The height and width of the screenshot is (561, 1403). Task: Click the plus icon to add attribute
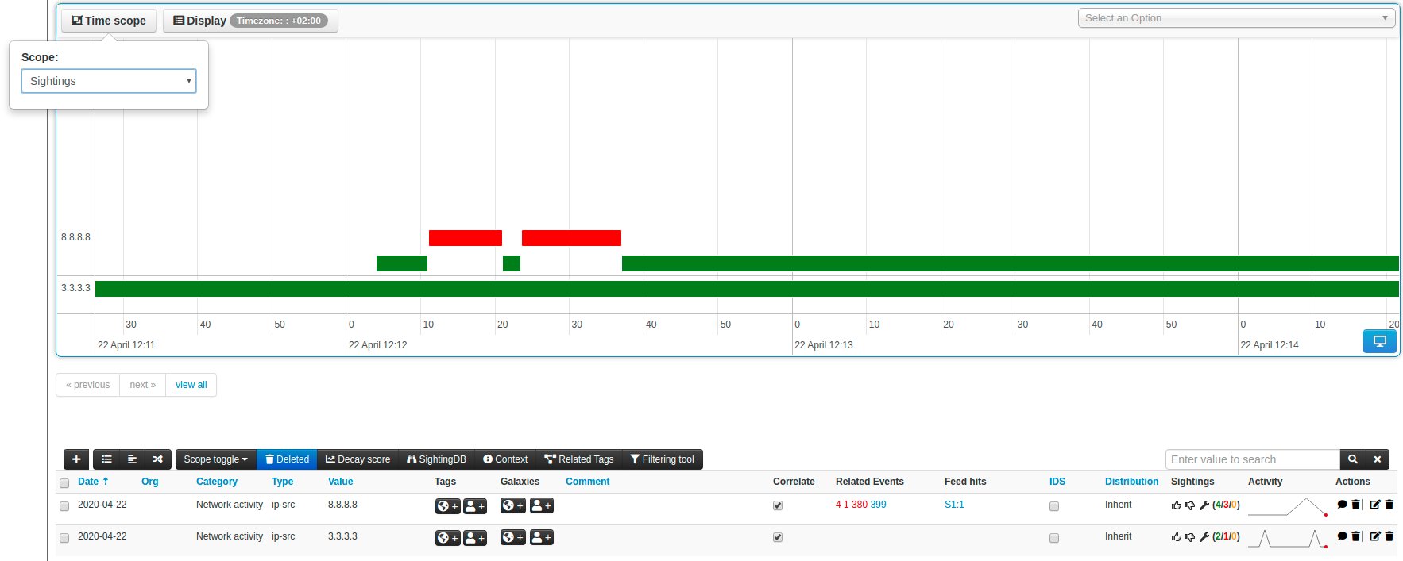(76, 459)
